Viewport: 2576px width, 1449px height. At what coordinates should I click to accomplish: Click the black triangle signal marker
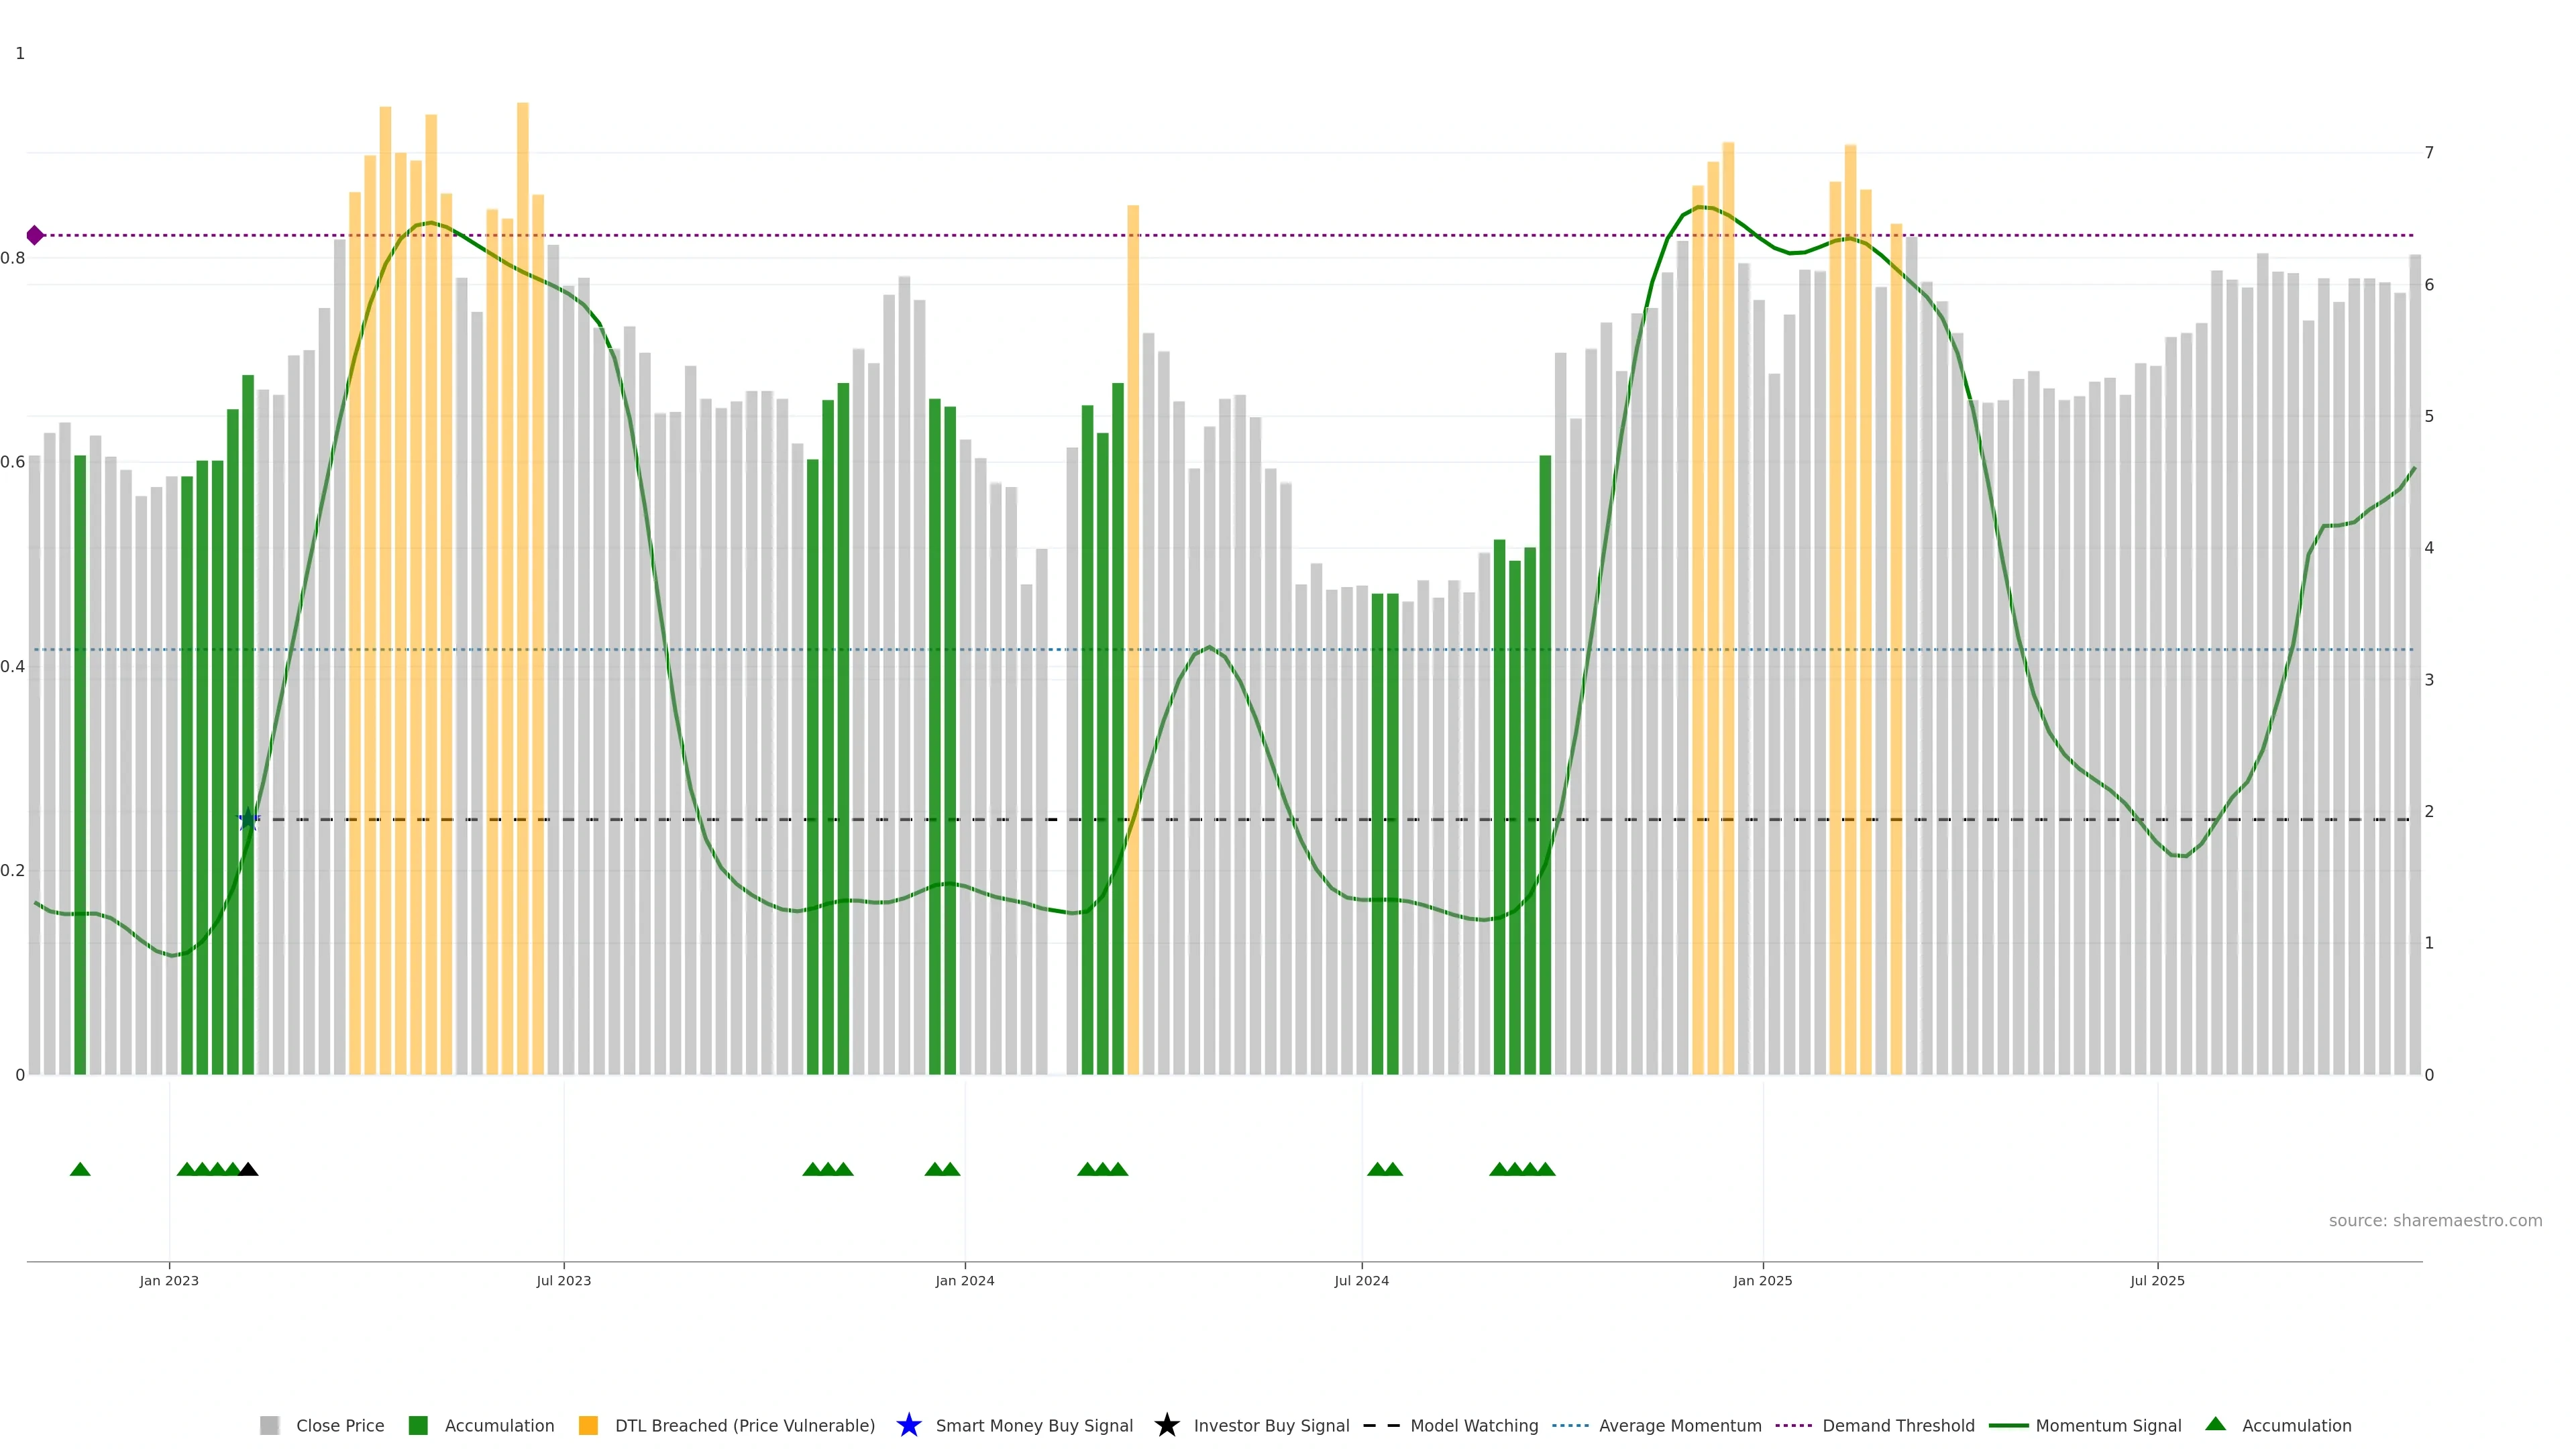pos(248,1169)
